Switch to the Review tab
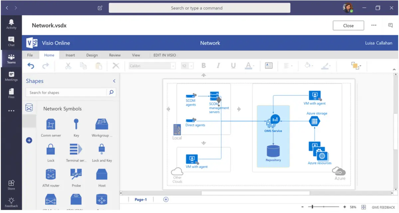 [115, 55]
